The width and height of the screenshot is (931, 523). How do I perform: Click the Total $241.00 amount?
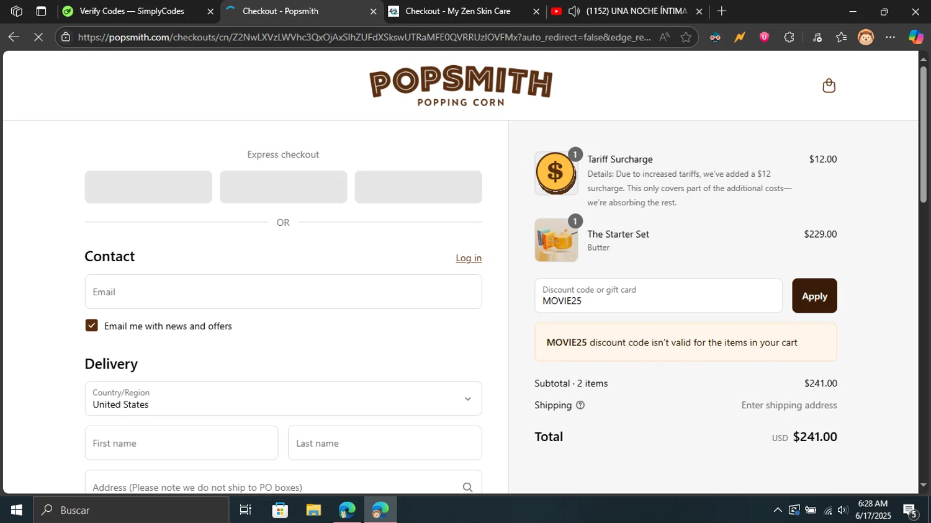(815, 437)
